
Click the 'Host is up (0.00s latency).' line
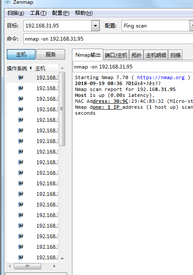115,95
